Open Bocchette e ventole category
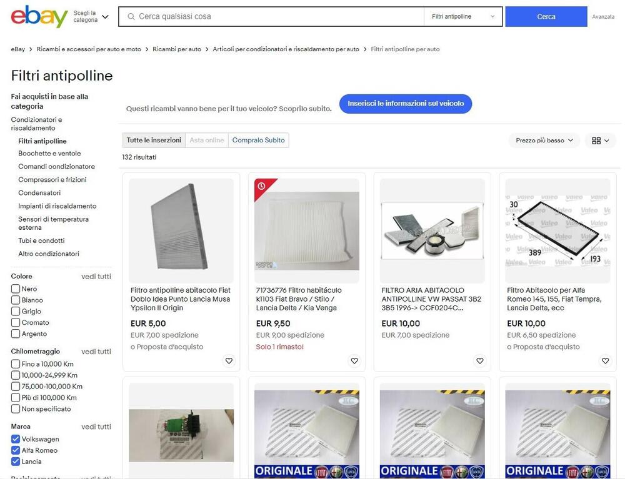The image size is (625, 479). 49,153
